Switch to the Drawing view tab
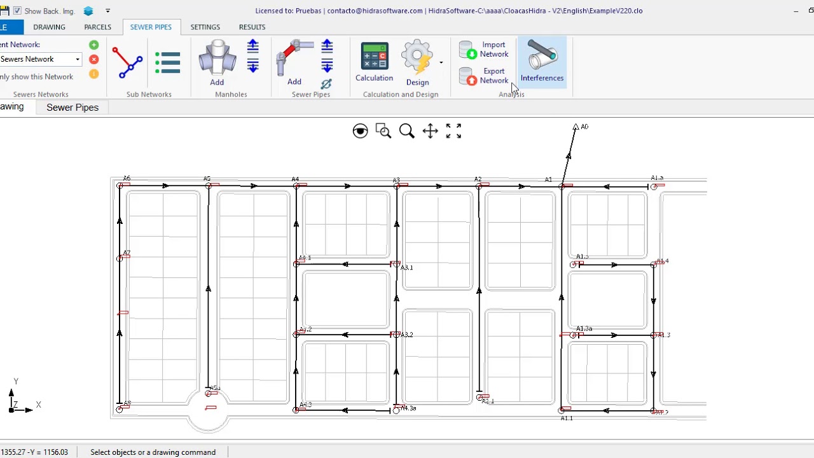 (x=12, y=107)
